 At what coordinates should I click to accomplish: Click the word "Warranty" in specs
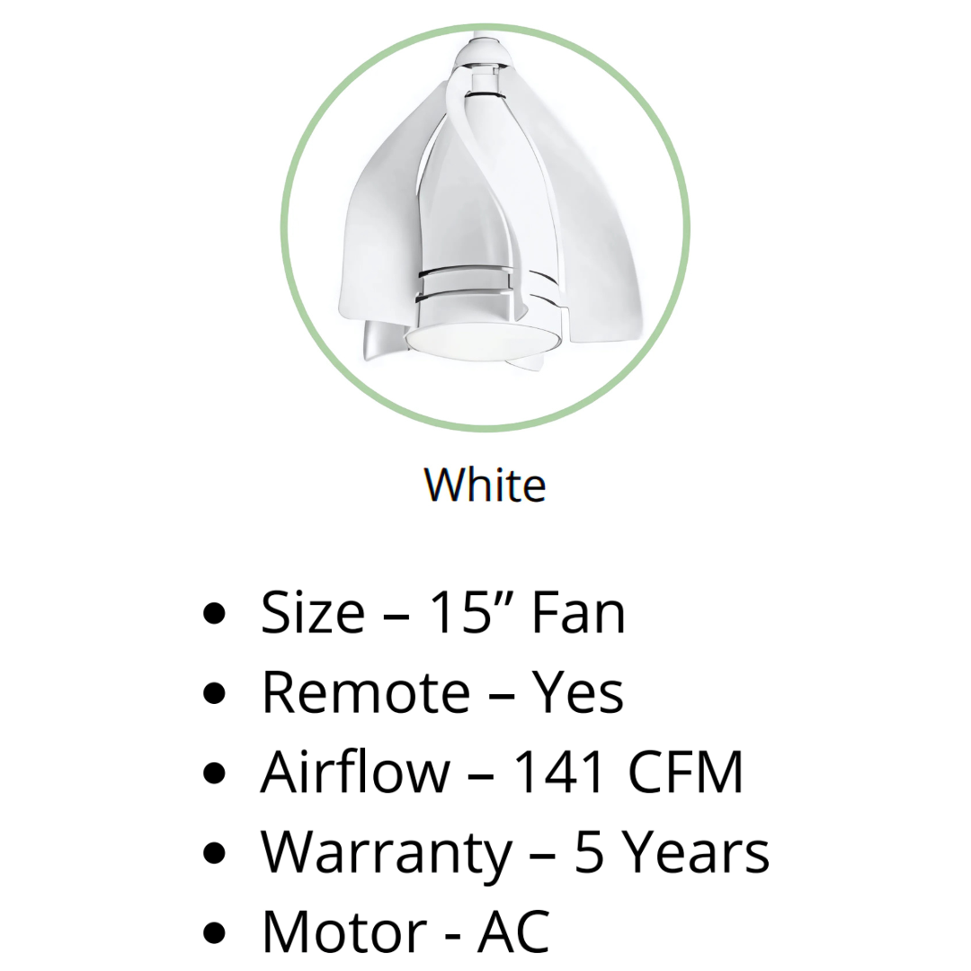(x=387, y=852)
